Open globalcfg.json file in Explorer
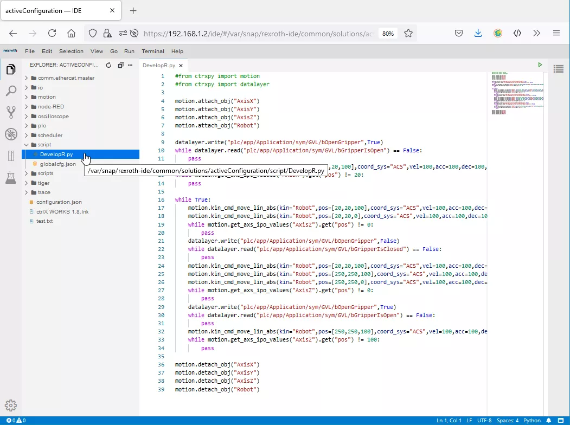The image size is (570, 425). click(x=57, y=164)
